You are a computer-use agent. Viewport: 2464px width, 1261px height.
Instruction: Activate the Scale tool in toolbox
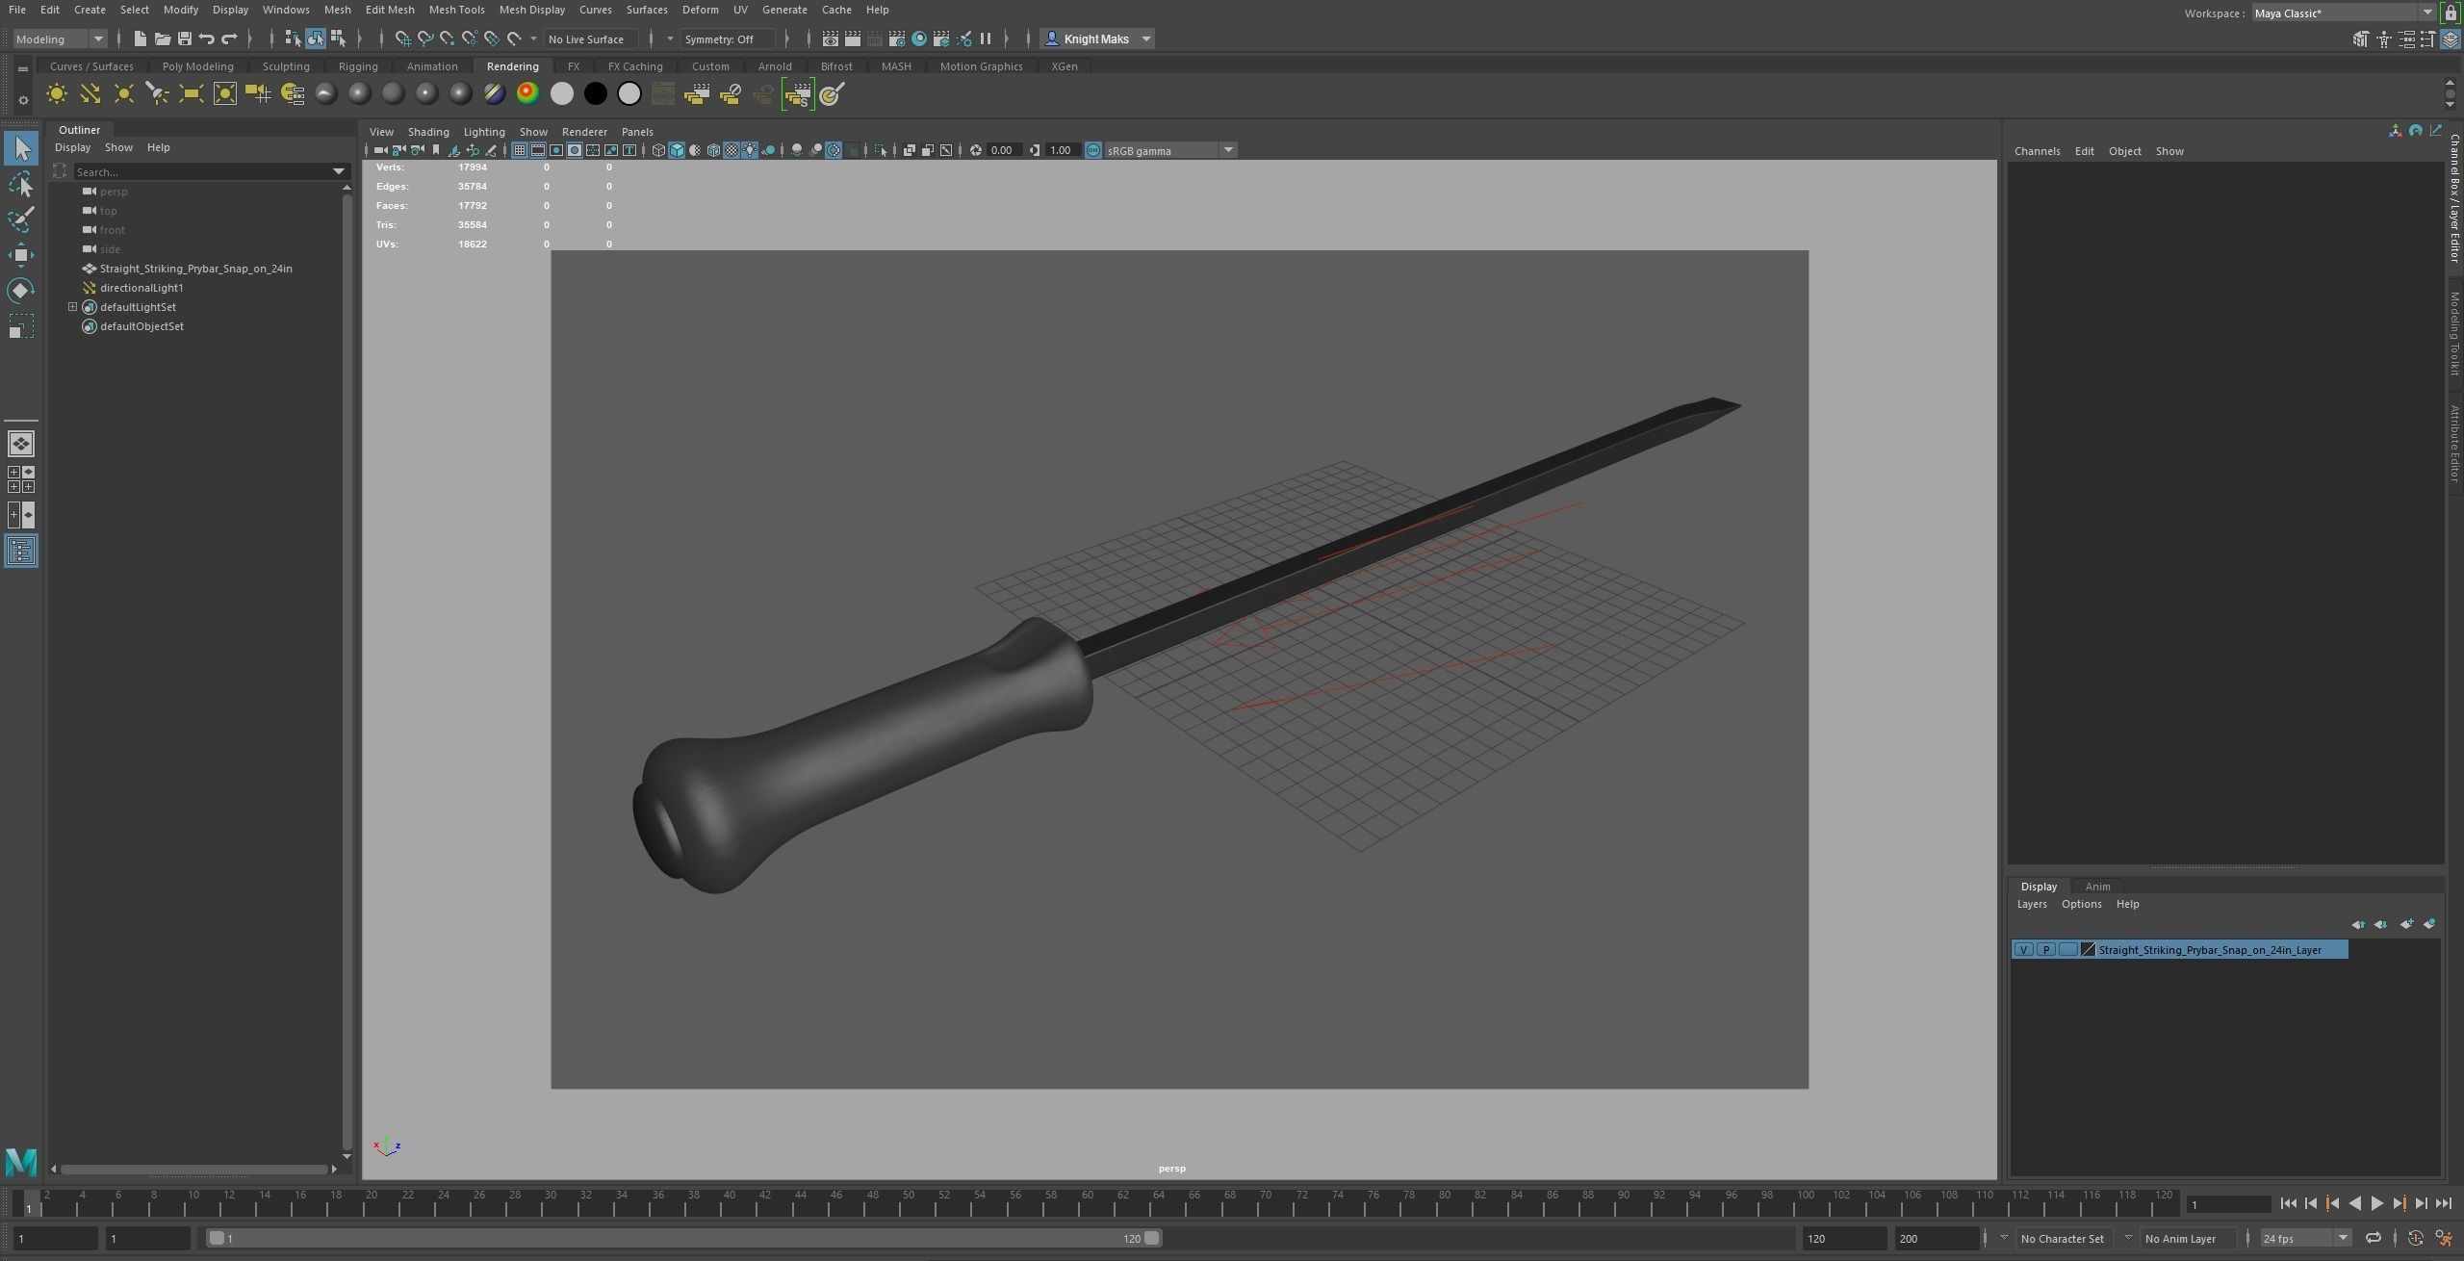coord(21,326)
